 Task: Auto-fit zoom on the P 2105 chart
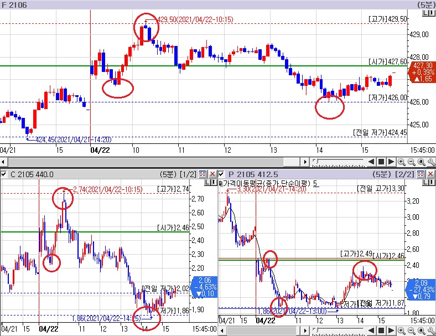pyautogui.click(x=421, y=330)
